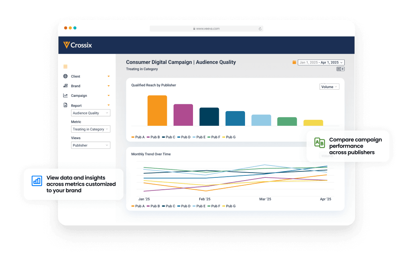Click the browser reload icon
This screenshot has width=413, height=254.
click(260, 29)
